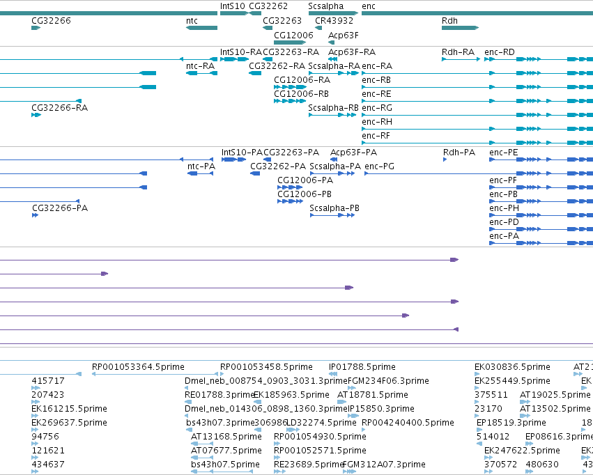593x475 pixels.
Task: Click the IntS10-PA protein label
Action: click(x=242, y=153)
